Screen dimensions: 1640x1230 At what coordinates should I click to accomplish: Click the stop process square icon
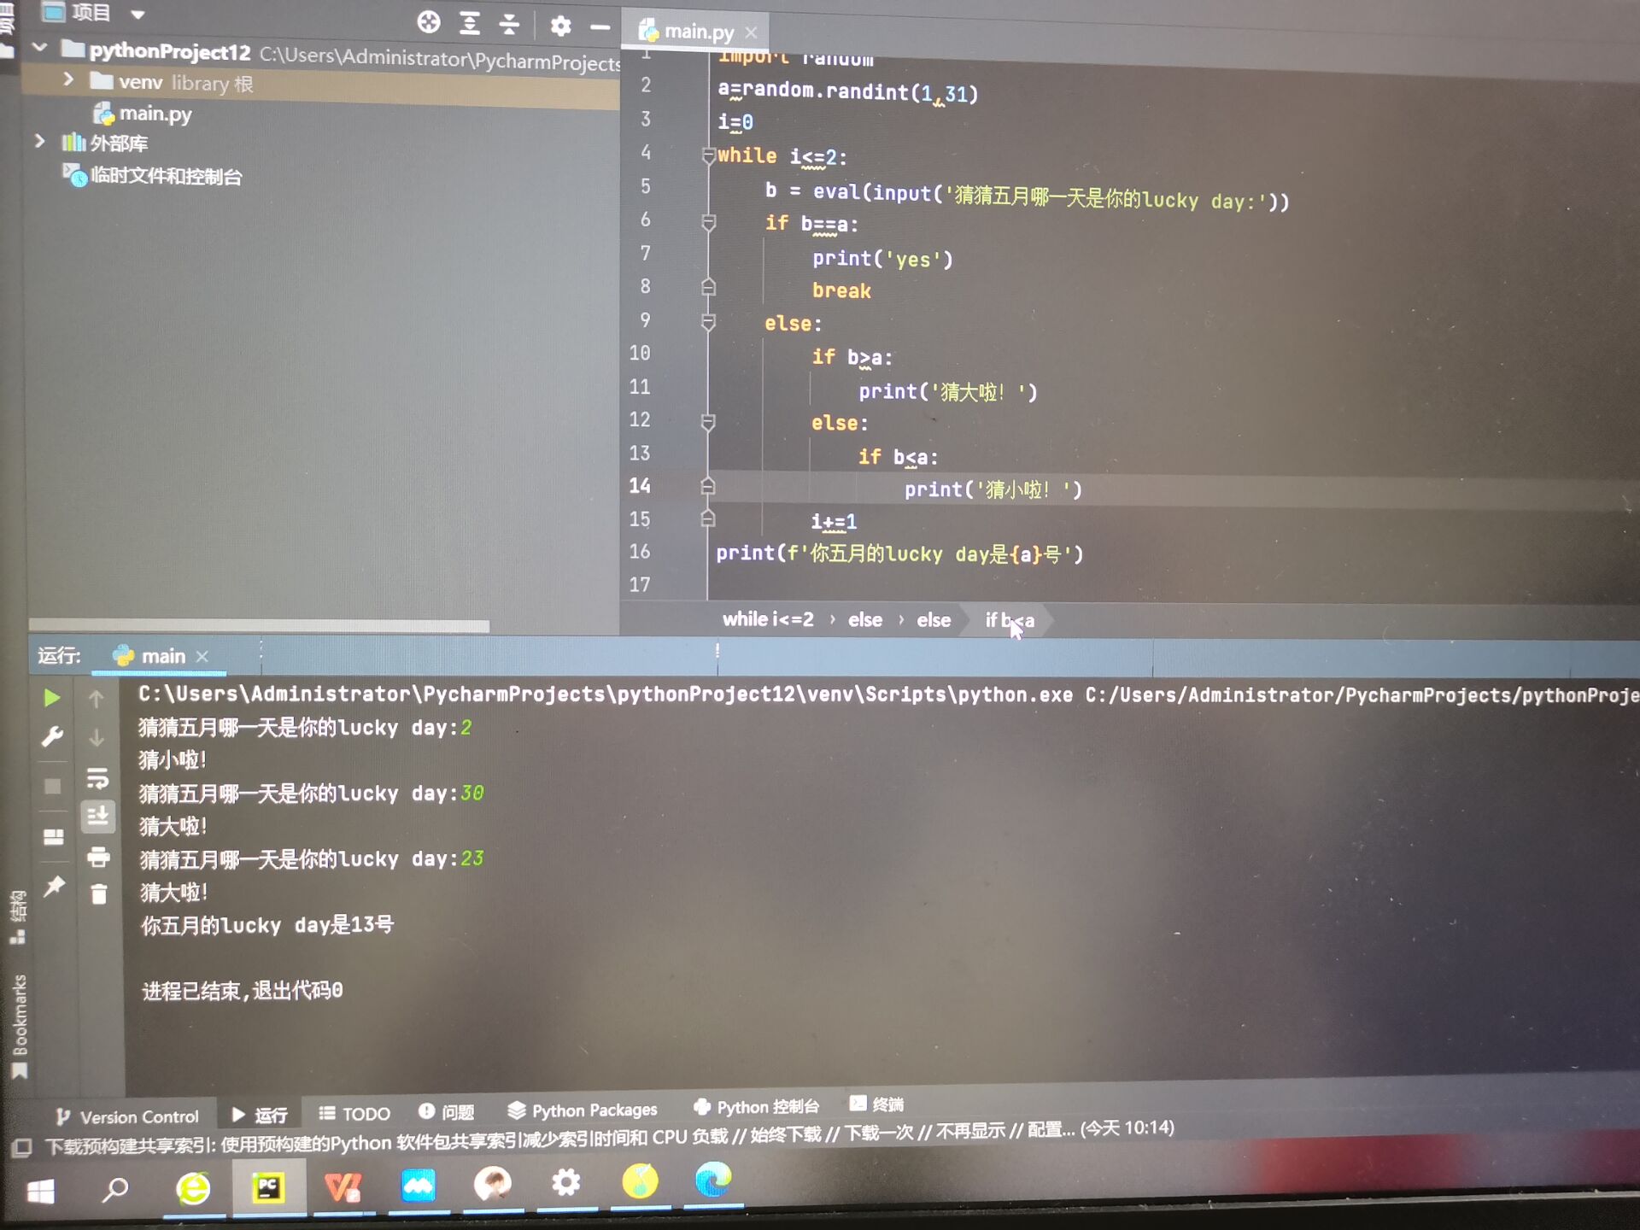[x=52, y=786]
